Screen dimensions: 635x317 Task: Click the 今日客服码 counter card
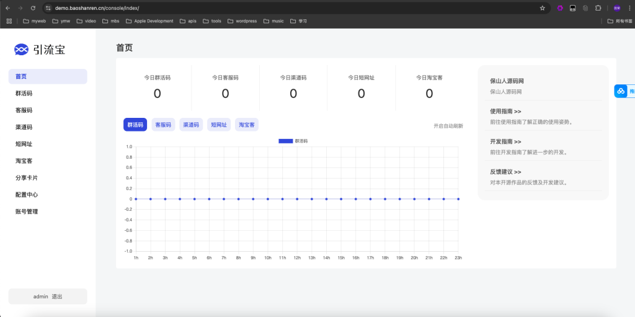(x=225, y=87)
